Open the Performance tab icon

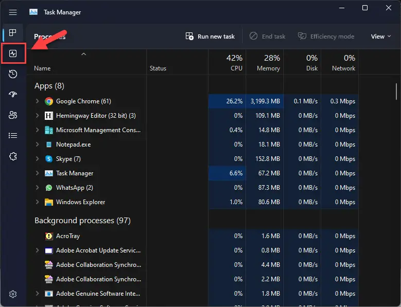point(13,53)
